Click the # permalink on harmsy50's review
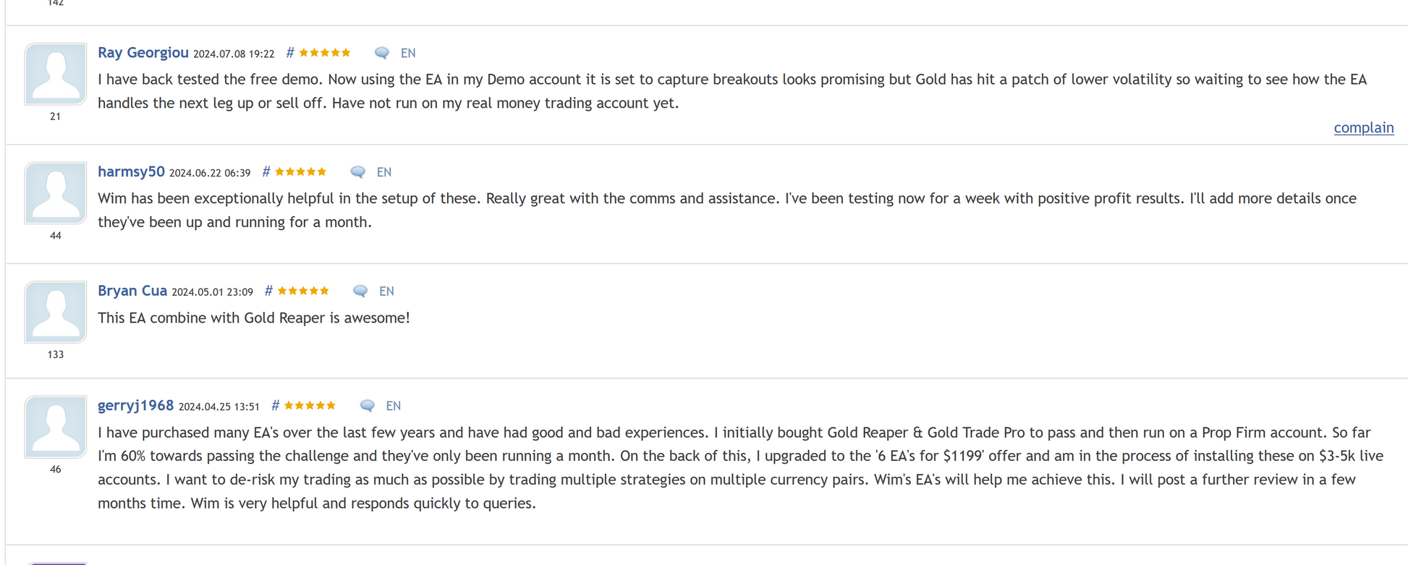This screenshot has height=565, width=1408. [266, 172]
